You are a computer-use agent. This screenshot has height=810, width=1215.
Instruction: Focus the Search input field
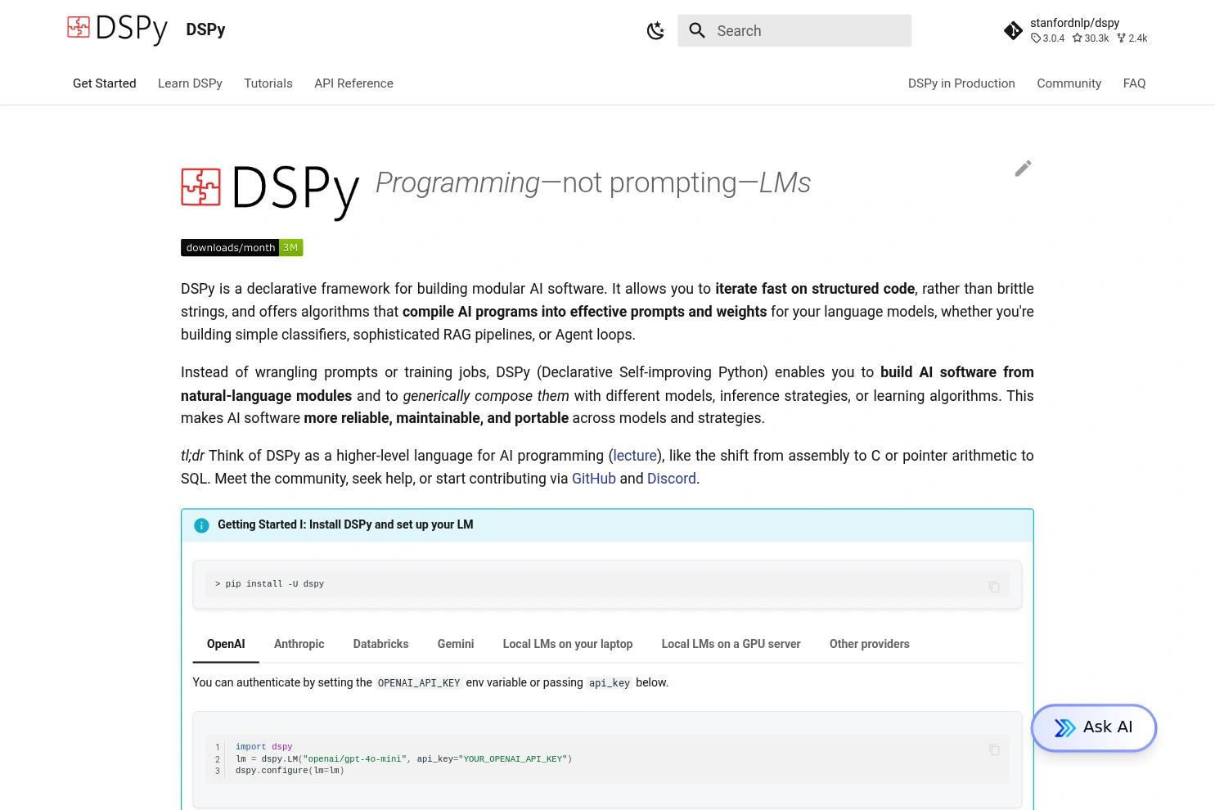tap(794, 31)
